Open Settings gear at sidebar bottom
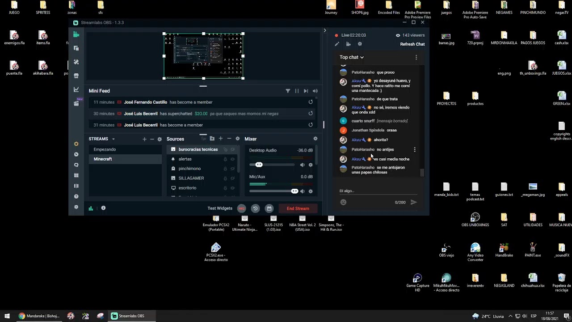The image size is (572, 322). pos(76,207)
